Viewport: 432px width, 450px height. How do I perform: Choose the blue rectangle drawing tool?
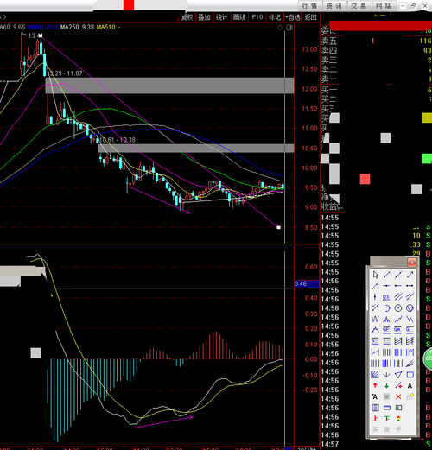tap(410, 375)
